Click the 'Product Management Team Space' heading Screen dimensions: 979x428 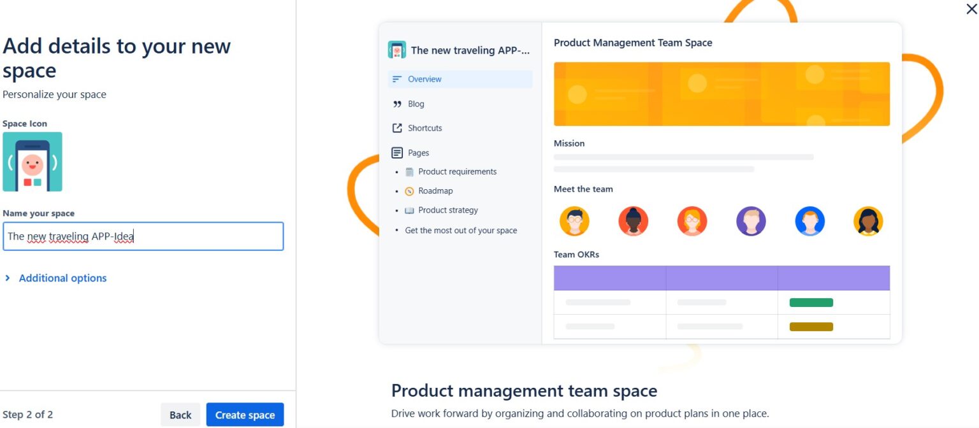point(633,43)
